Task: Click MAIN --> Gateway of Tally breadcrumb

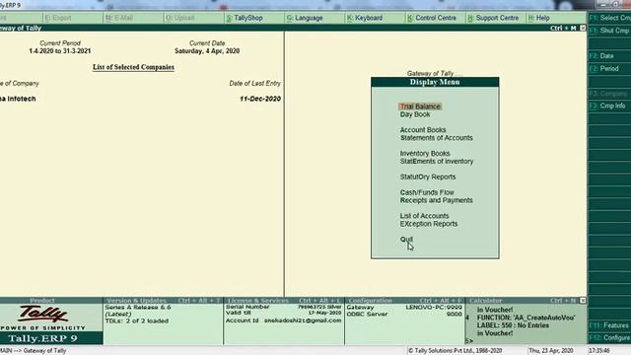Action: pyautogui.click(x=33, y=351)
